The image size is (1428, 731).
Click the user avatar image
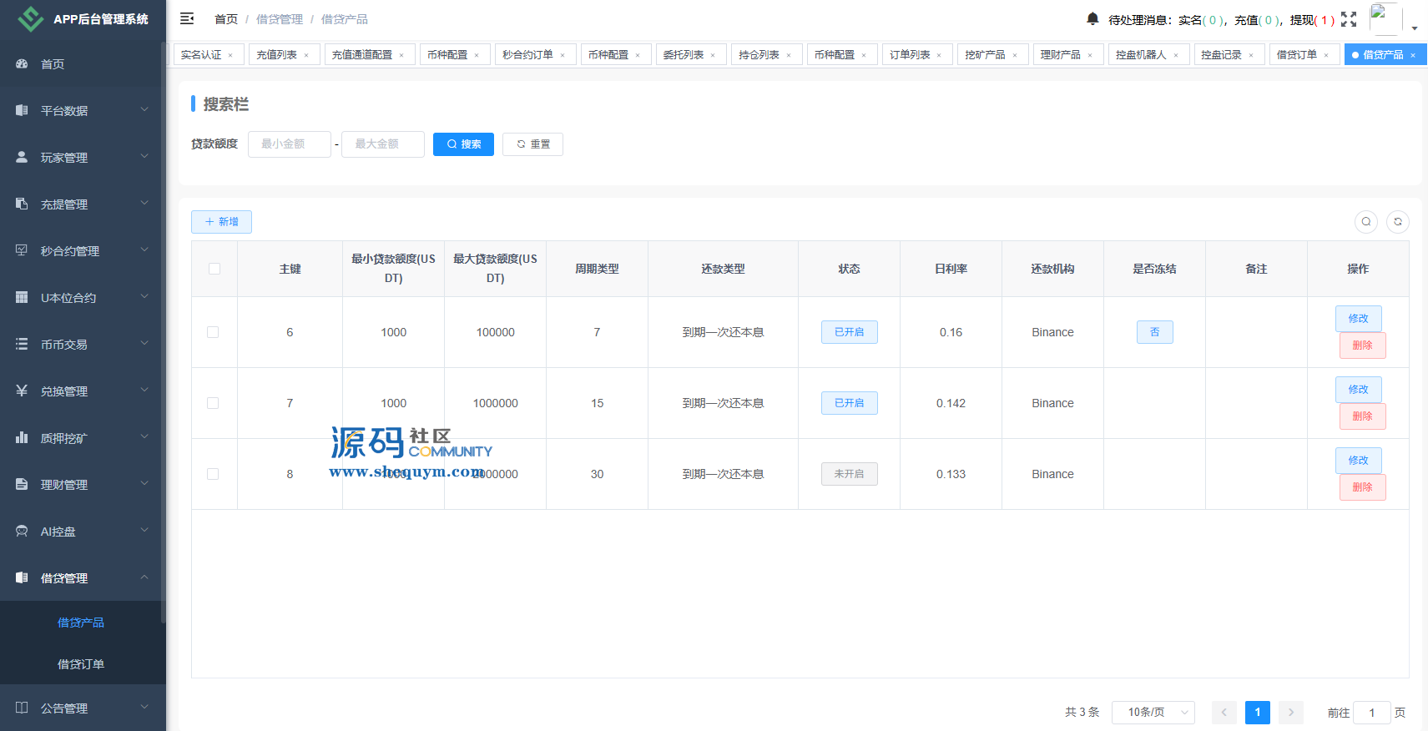click(x=1385, y=18)
